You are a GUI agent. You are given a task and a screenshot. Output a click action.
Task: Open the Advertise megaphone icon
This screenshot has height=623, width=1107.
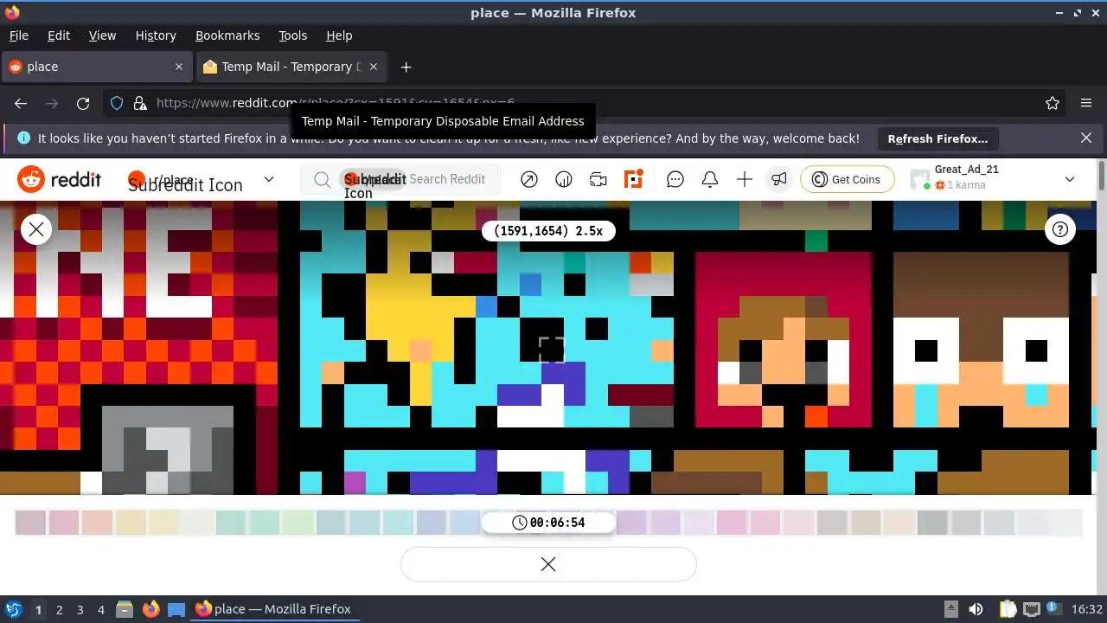click(779, 179)
